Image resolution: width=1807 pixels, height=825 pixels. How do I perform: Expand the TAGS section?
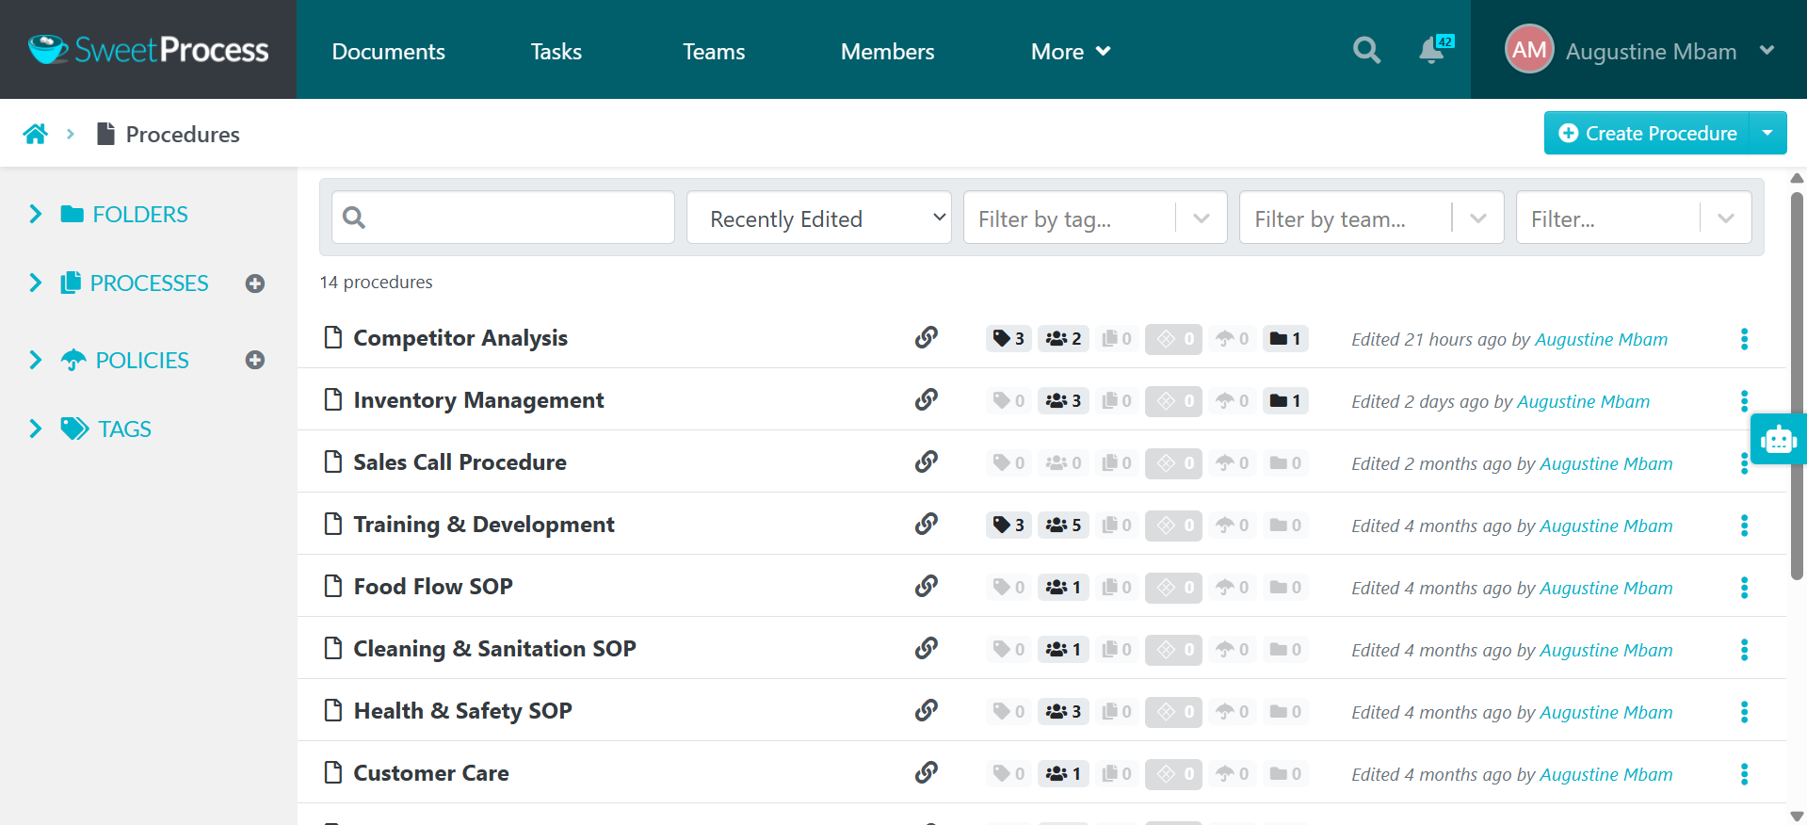tap(36, 429)
